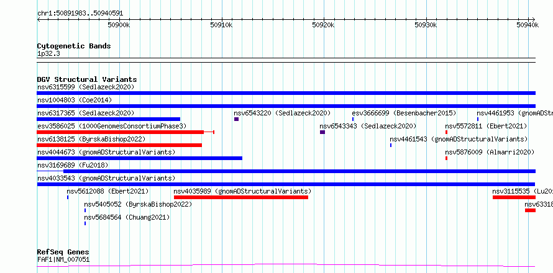Click the red nsv5572811 marker

click(446, 132)
